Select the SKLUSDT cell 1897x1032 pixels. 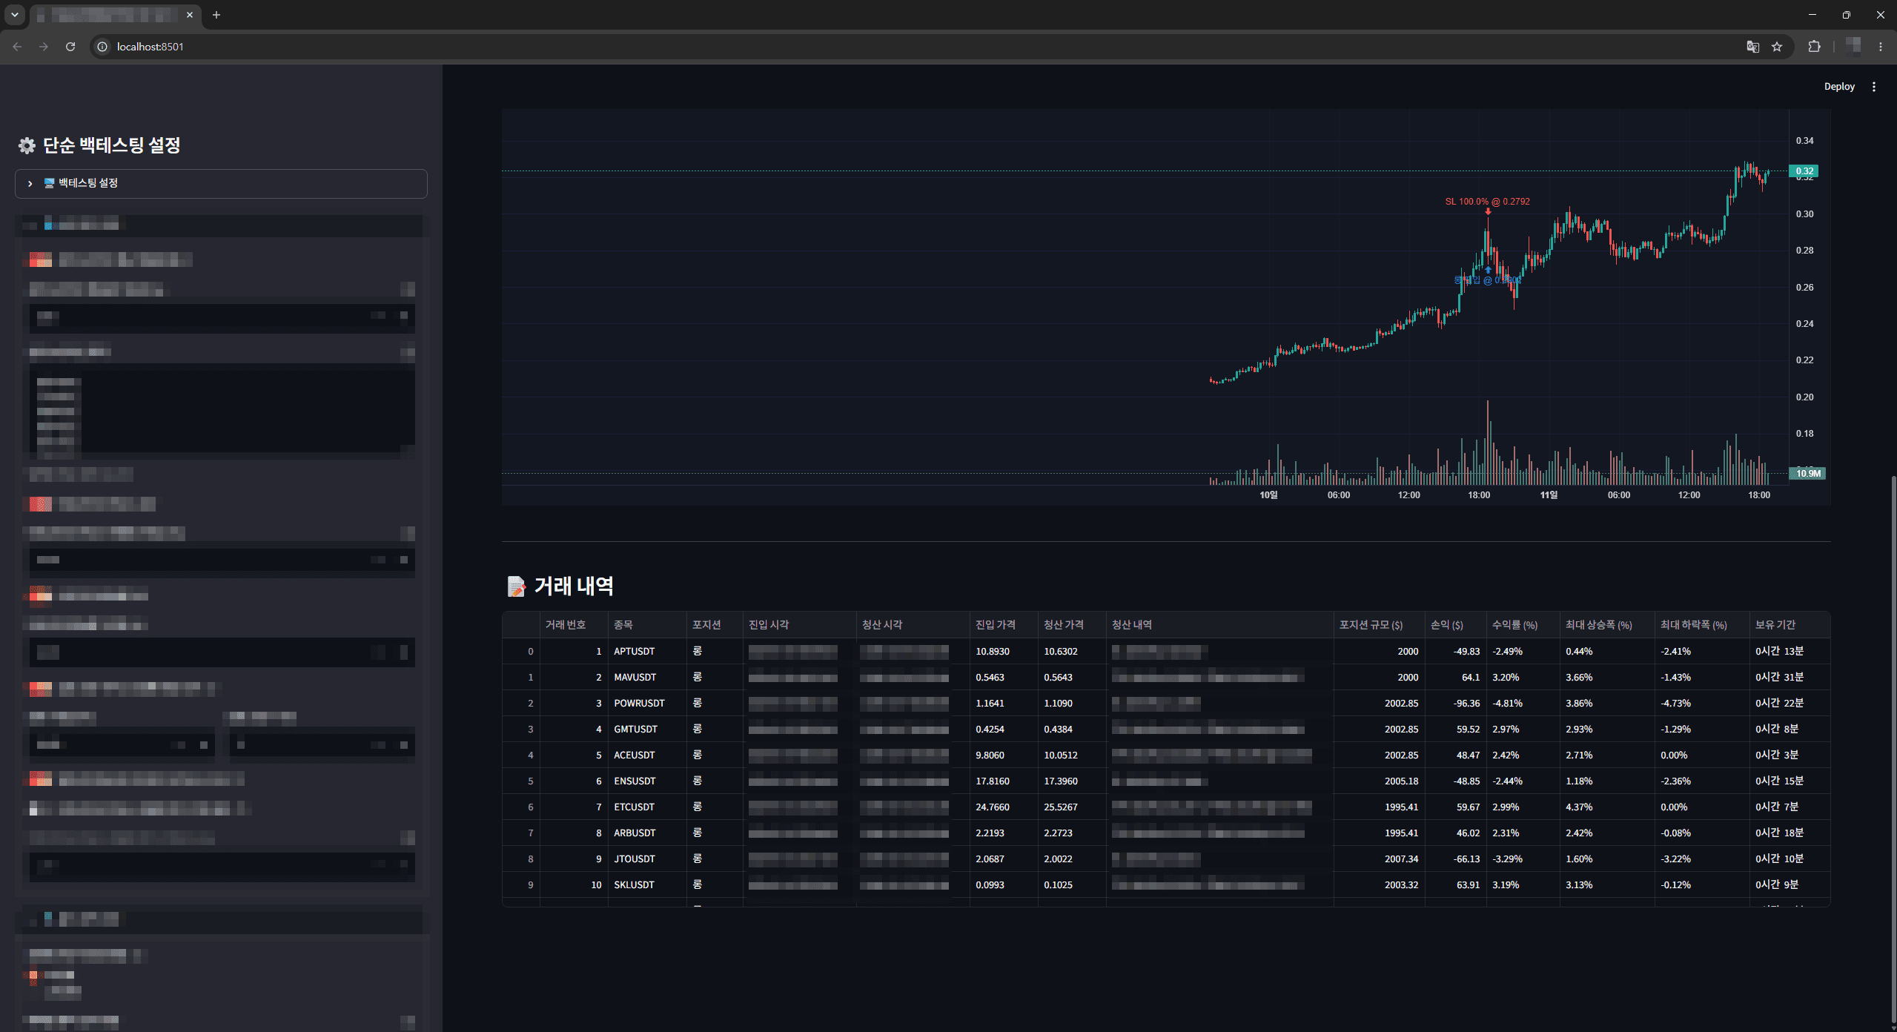pyautogui.click(x=647, y=885)
